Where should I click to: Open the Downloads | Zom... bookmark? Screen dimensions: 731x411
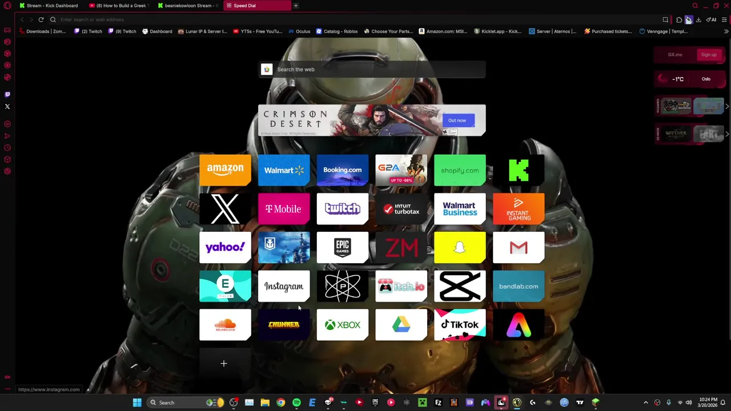coord(42,31)
